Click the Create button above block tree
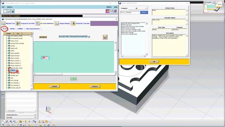 point(8,34)
